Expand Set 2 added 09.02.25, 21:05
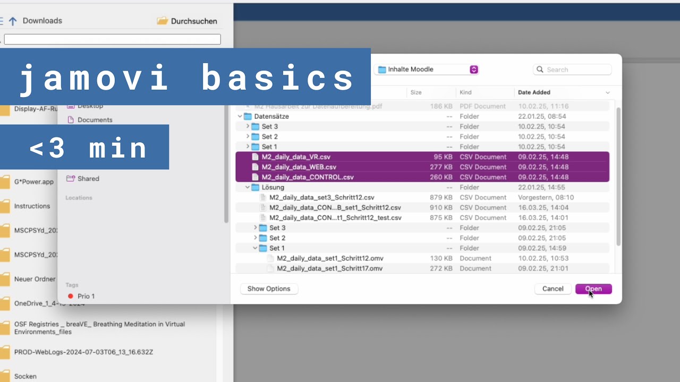The image size is (680, 382). pos(255,238)
